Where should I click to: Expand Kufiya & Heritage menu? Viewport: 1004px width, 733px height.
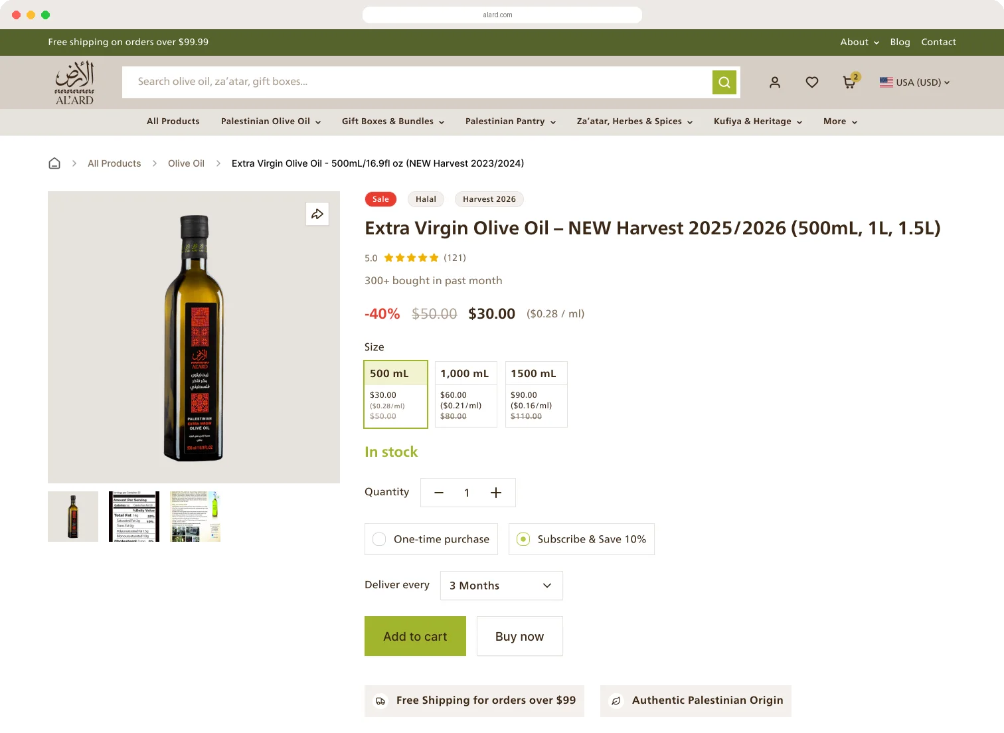click(758, 122)
